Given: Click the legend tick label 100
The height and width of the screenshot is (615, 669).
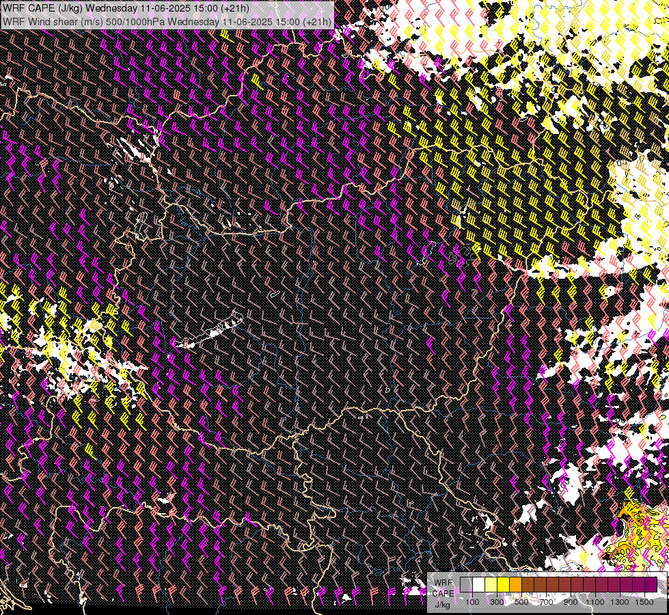Looking at the screenshot, I should 472,602.
